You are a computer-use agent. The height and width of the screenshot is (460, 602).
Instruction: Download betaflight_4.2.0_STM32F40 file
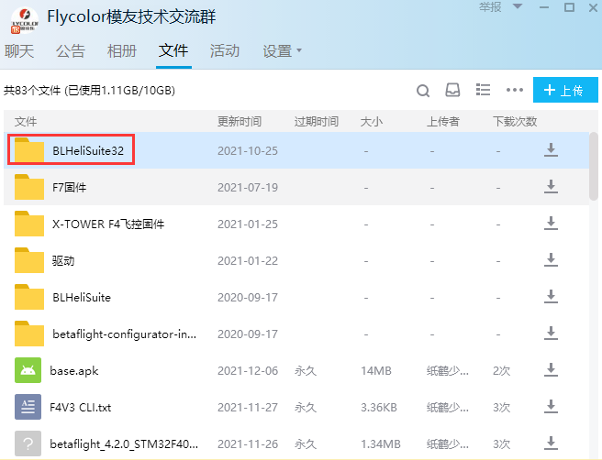click(x=551, y=444)
